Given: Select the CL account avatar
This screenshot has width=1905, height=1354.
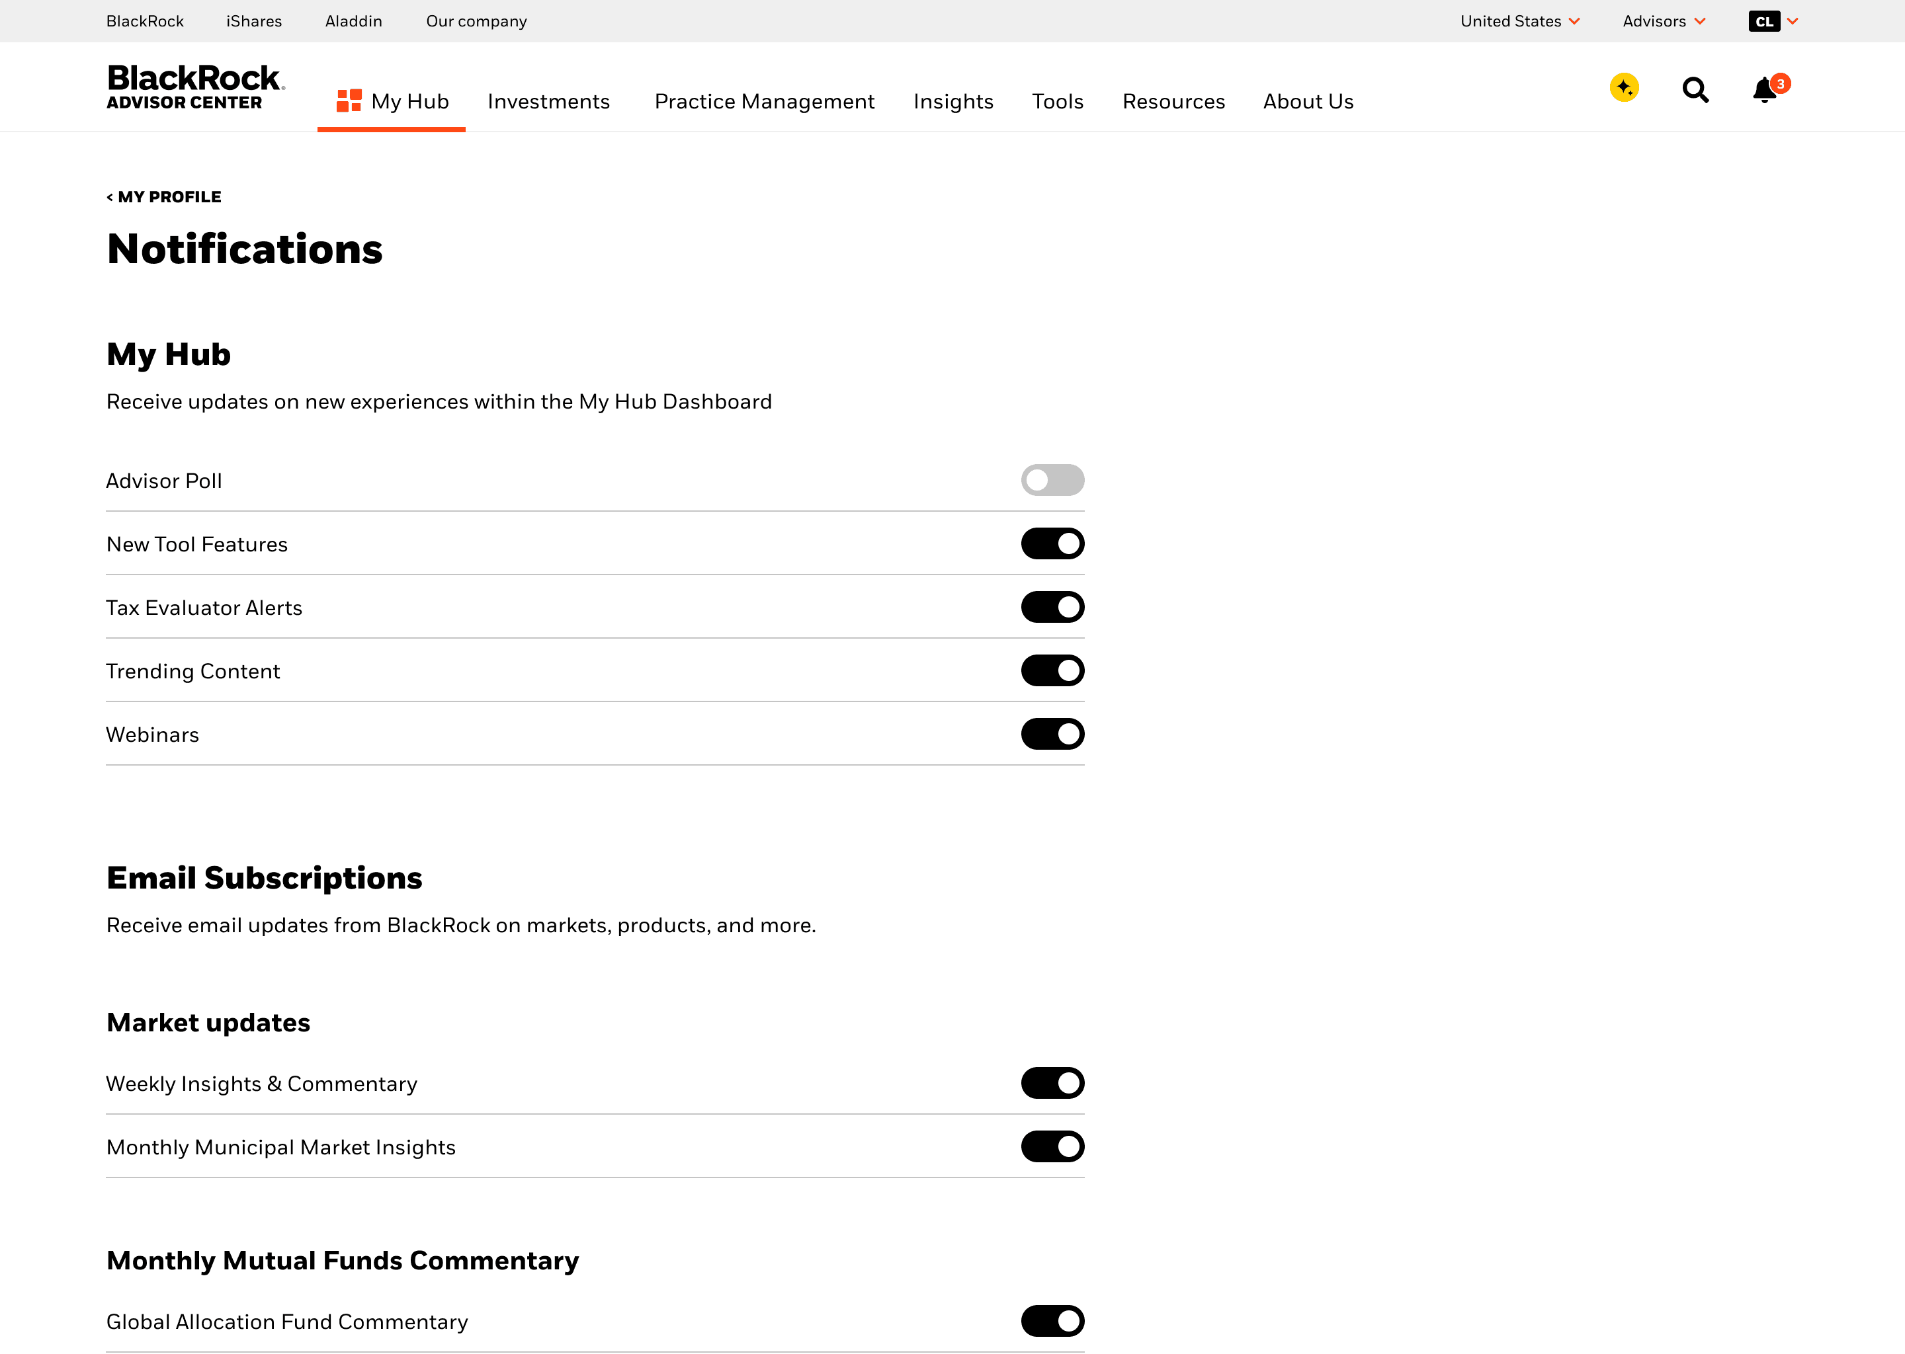Looking at the screenshot, I should tap(1765, 21).
